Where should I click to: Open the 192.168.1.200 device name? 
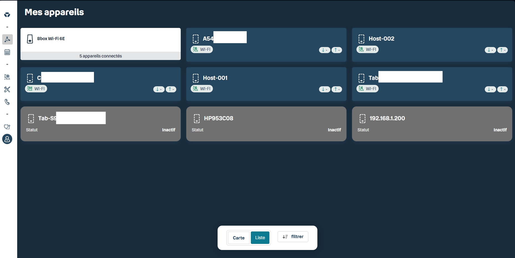[387, 118]
